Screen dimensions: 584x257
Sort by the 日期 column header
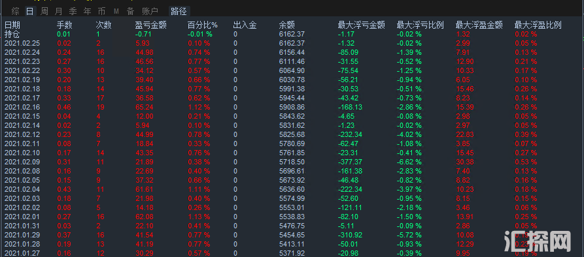point(12,25)
